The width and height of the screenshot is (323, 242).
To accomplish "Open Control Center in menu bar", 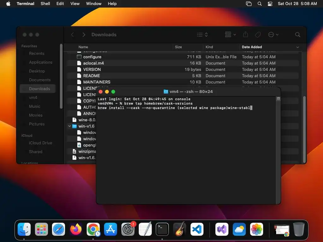I will point(270,4).
